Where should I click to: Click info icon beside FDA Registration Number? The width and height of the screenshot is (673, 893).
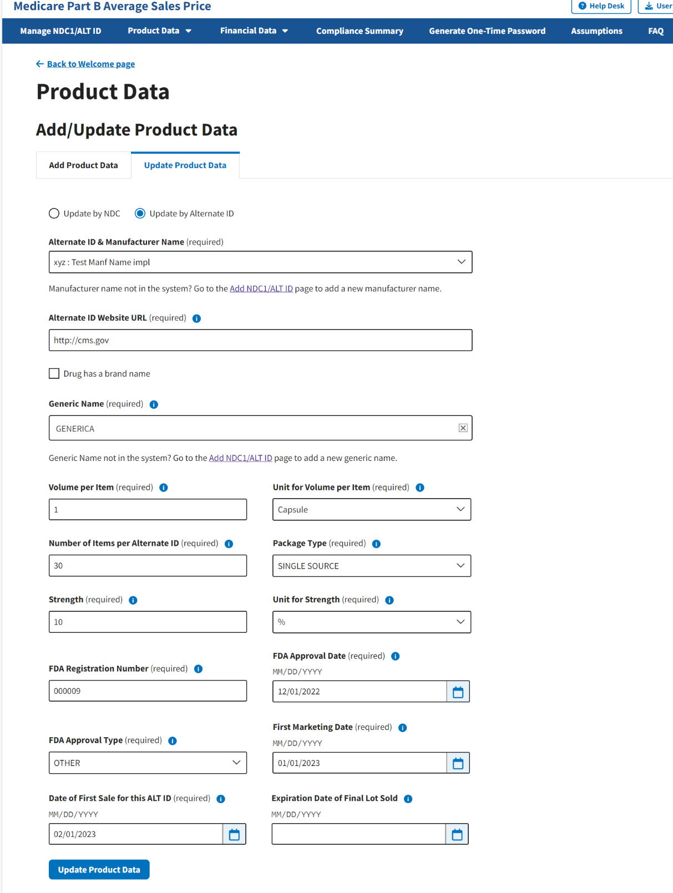tap(198, 669)
